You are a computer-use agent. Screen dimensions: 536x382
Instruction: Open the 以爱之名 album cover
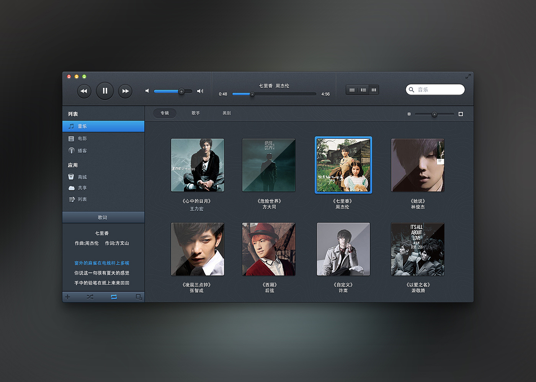point(418,249)
